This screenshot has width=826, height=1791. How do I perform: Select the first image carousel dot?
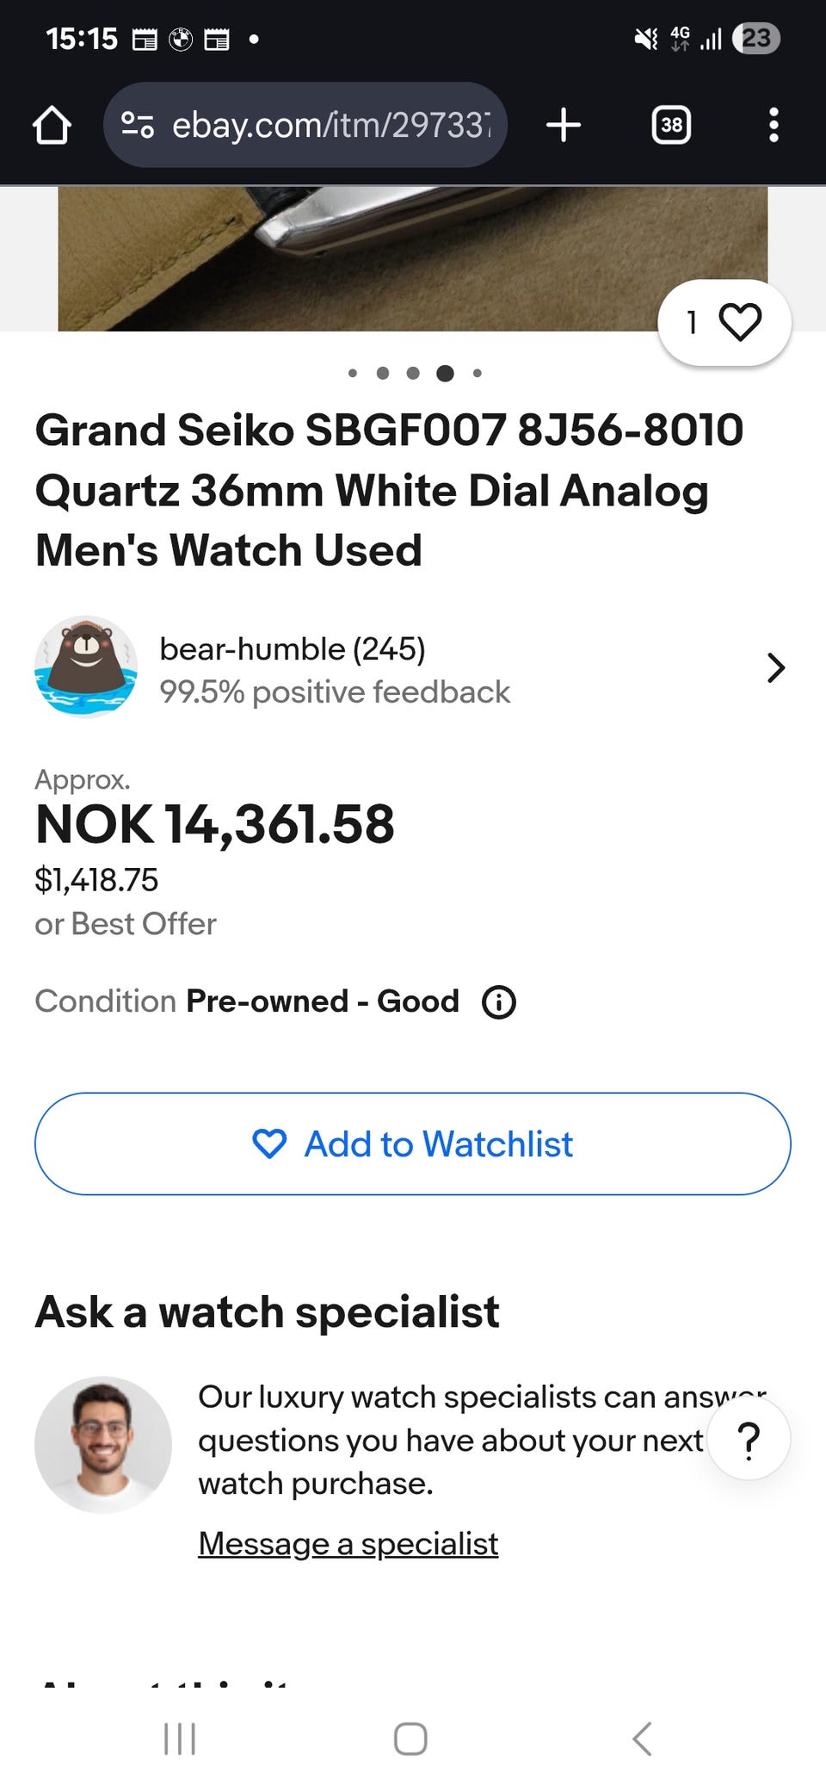coord(353,373)
